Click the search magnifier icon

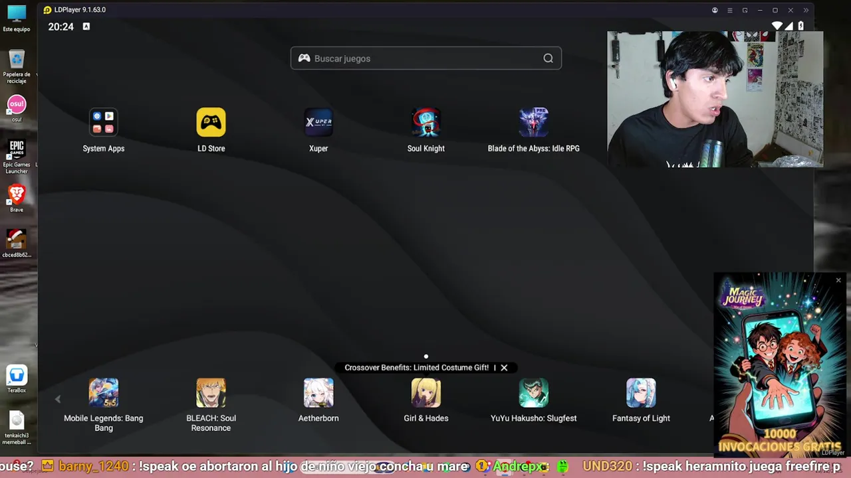point(548,58)
